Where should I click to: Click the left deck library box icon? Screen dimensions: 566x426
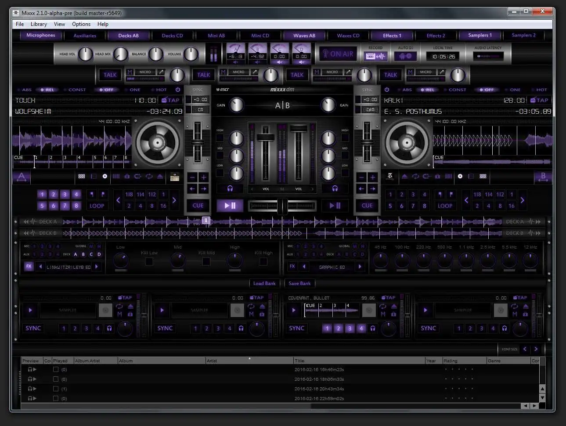click(x=175, y=177)
